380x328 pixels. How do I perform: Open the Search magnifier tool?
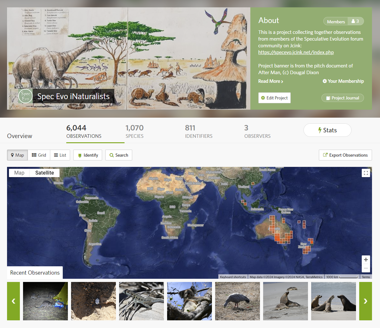112,155
